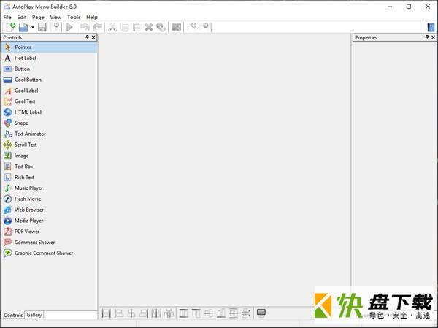
Task: Click the Paste clipboard icon
Action: [x=137, y=27]
